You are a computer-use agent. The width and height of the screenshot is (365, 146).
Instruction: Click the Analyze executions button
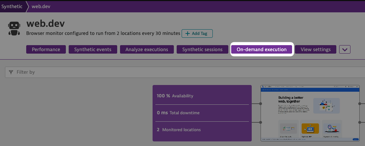[x=147, y=49]
